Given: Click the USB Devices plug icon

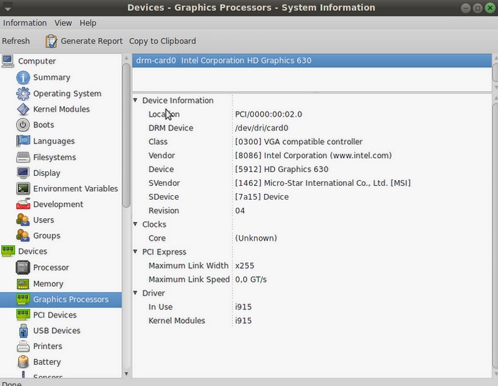Looking at the screenshot, I should (x=23, y=330).
